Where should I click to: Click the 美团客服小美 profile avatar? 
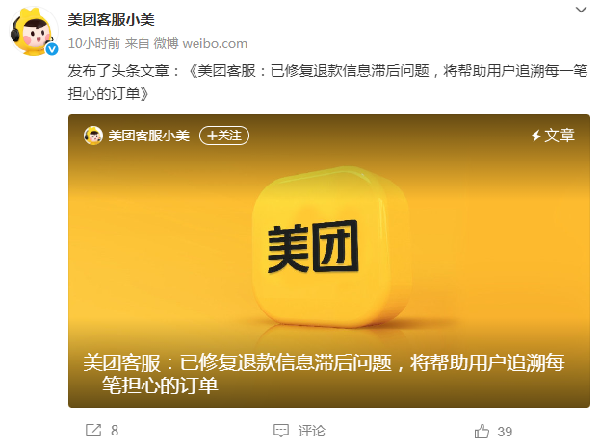[34, 32]
